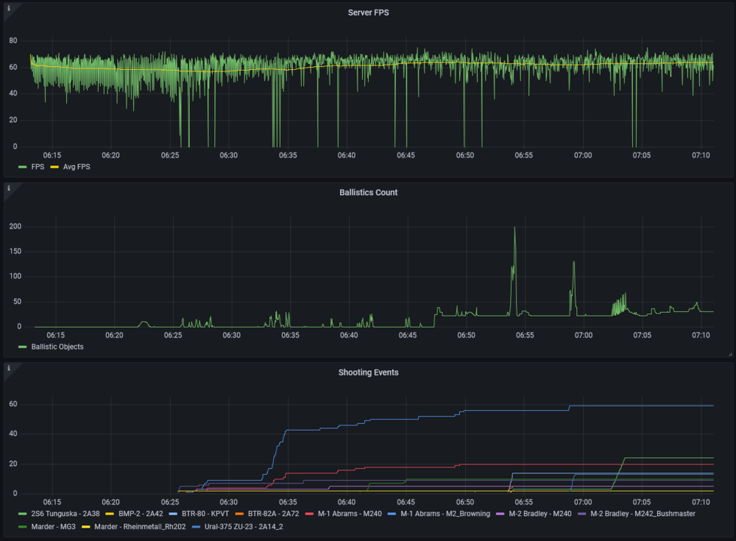The image size is (736, 541).
Task: Click green color swatch next to FPS
Action: coord(23,166)
